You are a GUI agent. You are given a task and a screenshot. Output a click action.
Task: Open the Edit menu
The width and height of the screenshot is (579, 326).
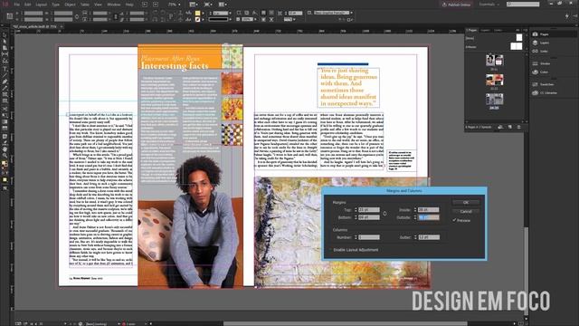coord(28,5)
